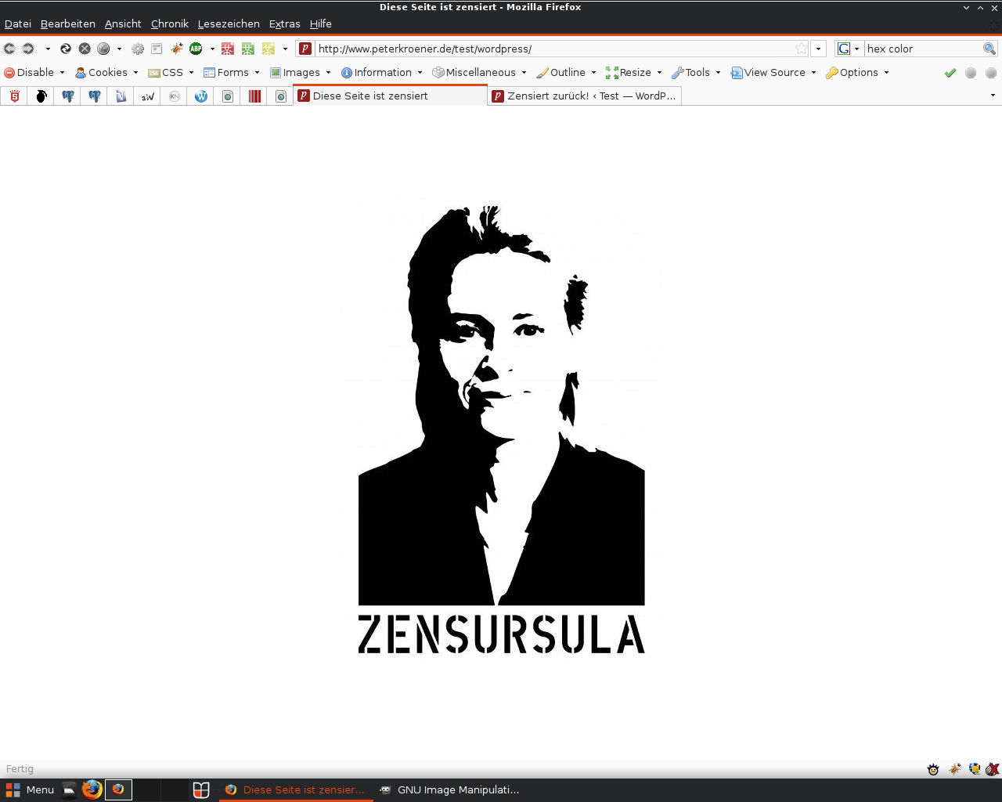The width and height of the screenshot is (1002, 802).
Task: Open the black grenade pinned tab
Action: click(41, 96)
